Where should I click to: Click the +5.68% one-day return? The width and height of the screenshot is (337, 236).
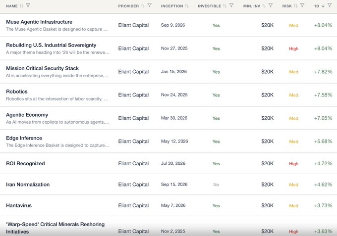(x=323, y=142)
